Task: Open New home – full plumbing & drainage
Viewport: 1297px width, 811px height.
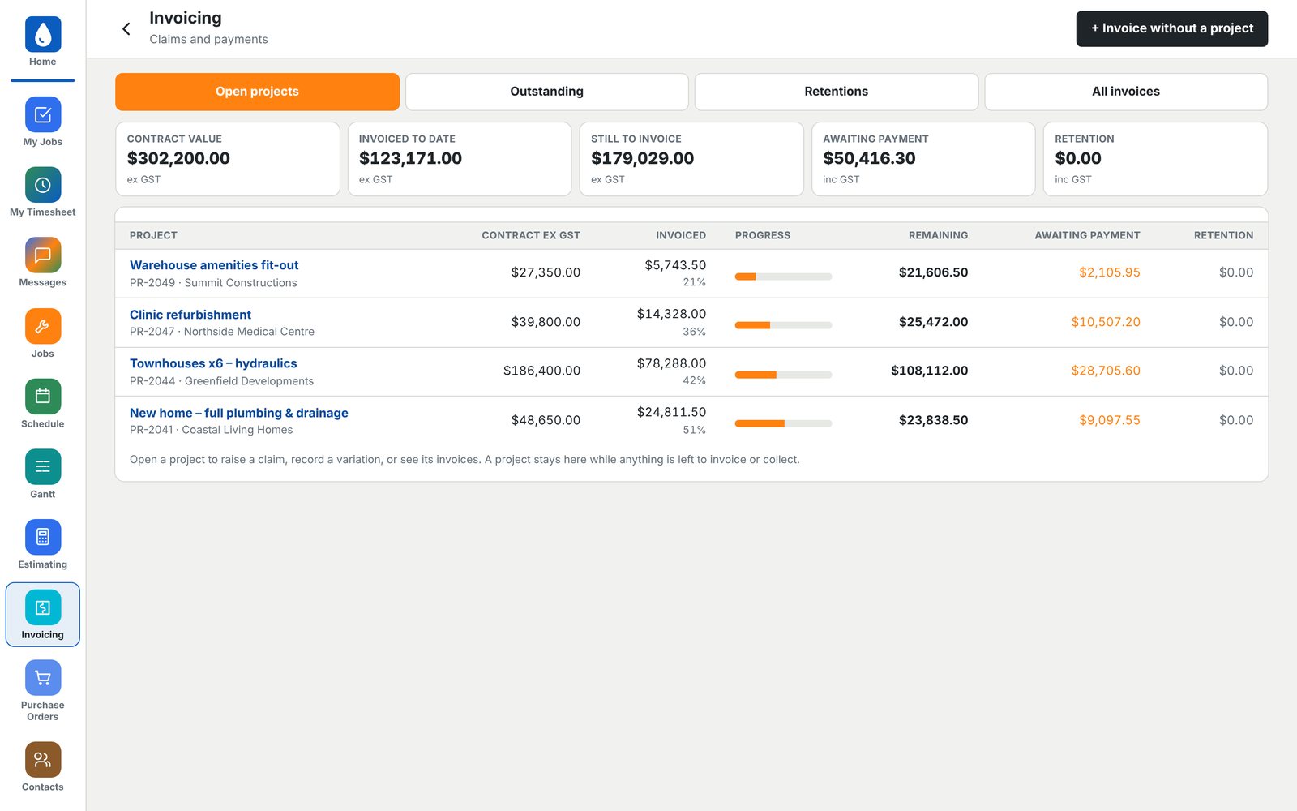Action: tap(239, 413)
